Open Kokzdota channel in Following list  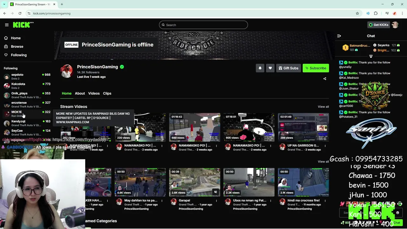click(x=27, y=86)
